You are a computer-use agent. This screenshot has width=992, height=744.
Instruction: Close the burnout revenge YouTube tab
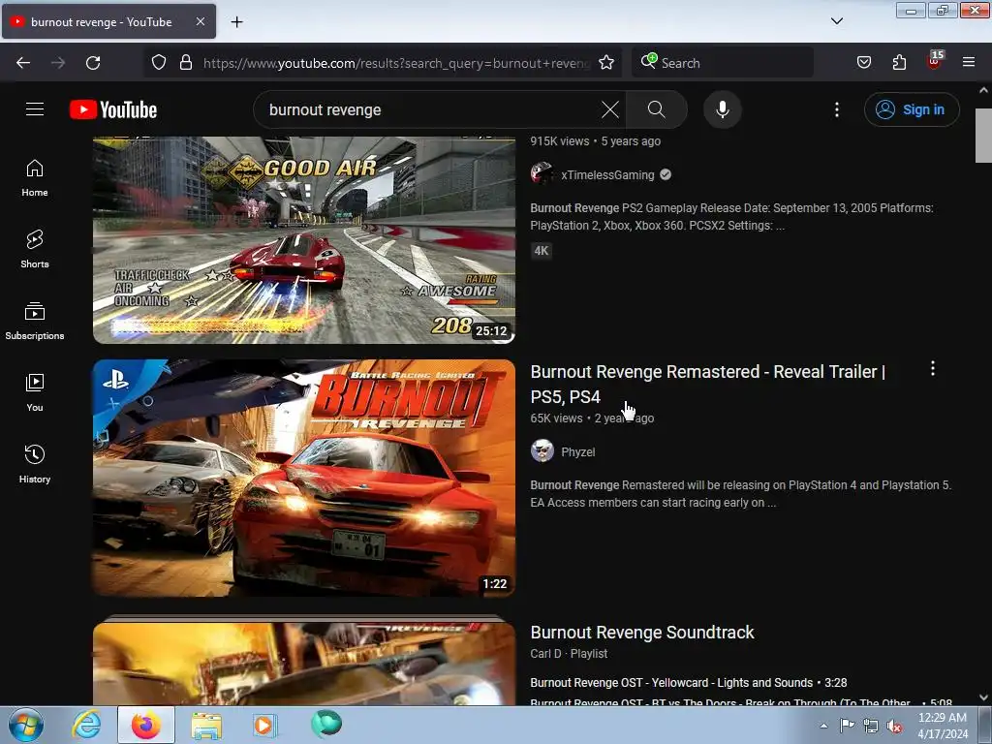200,21
